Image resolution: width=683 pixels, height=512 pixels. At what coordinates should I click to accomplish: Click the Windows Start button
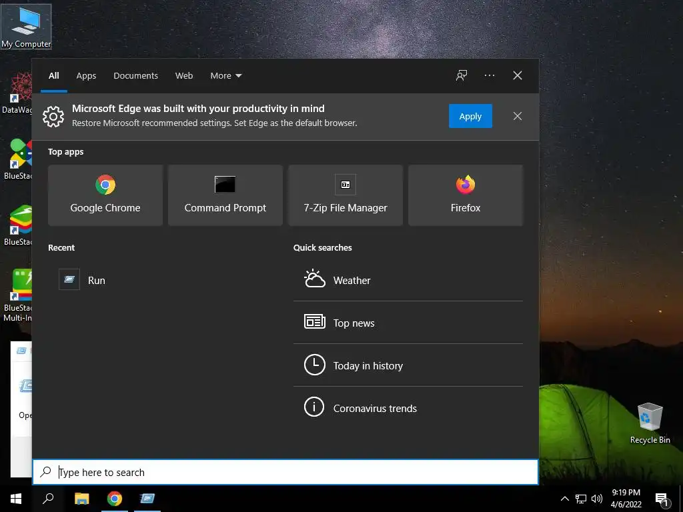coord(16,499)
